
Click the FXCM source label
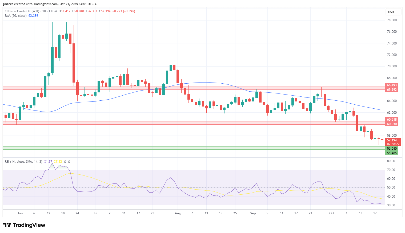[x=53, y=11]
